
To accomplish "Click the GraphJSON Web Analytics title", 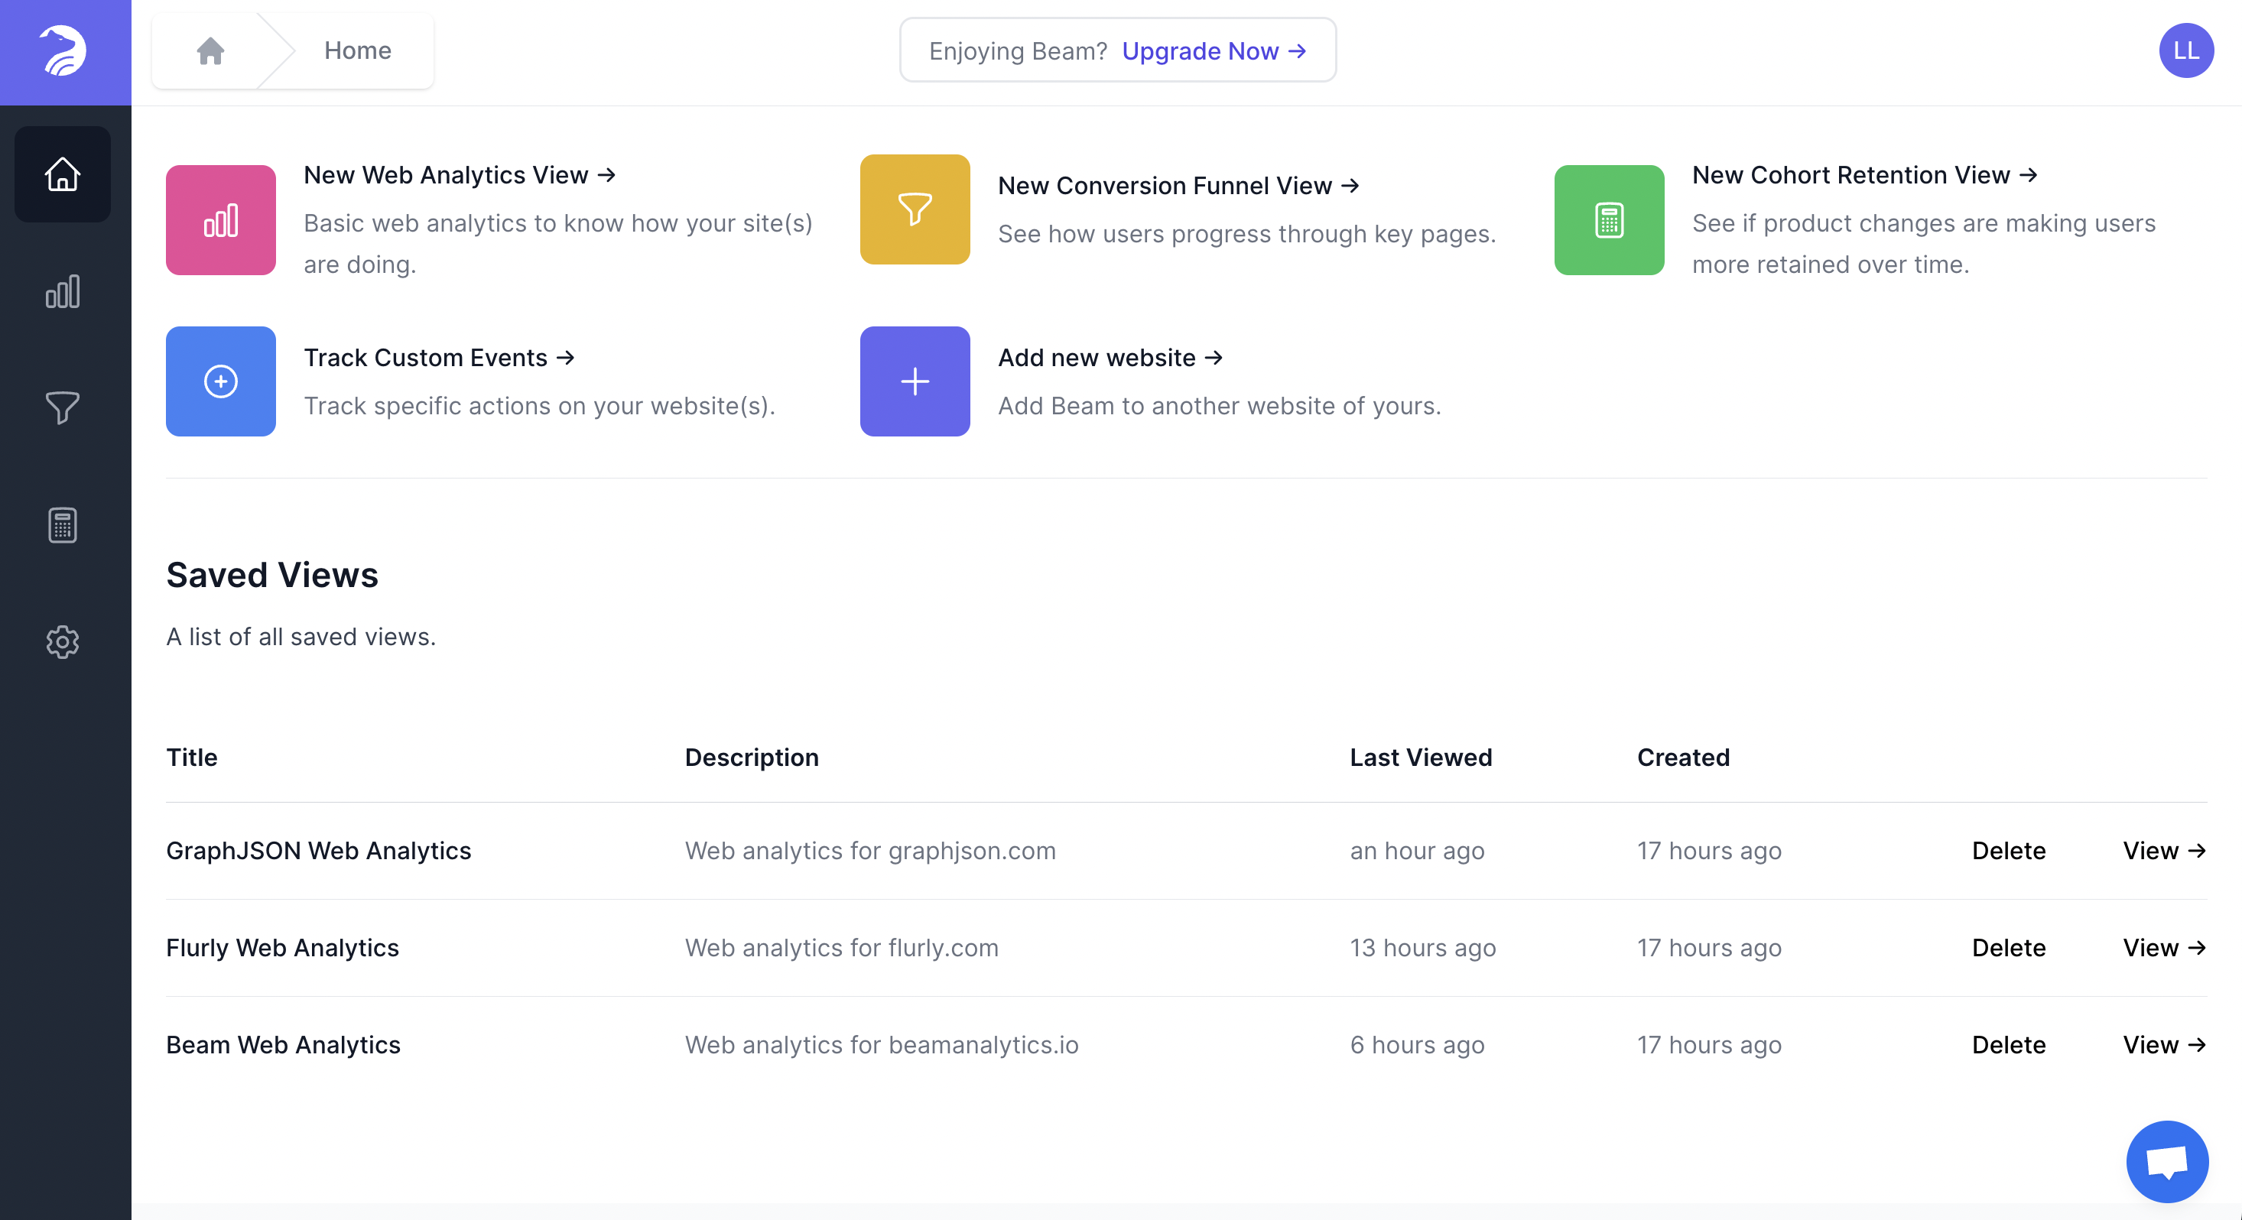I will (x=319, y=850).
